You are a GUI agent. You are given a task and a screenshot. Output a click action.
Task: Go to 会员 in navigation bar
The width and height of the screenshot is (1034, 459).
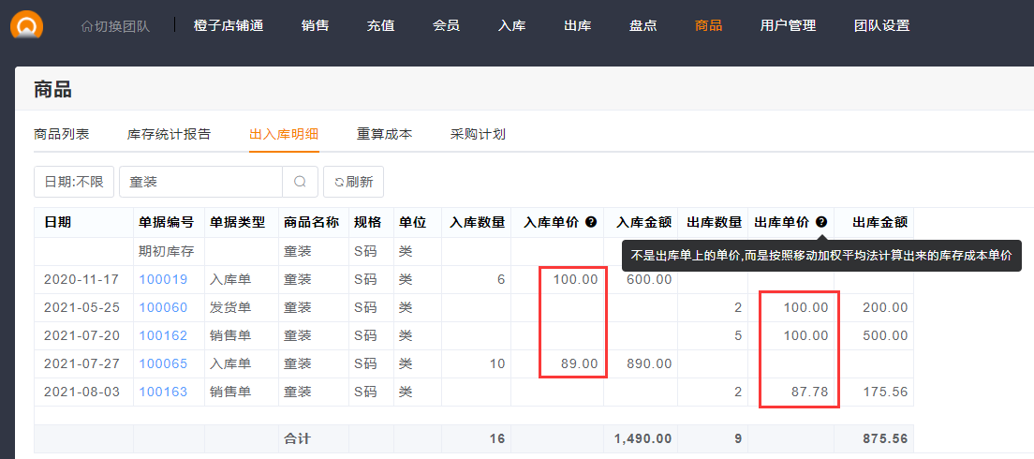(447, 25)
